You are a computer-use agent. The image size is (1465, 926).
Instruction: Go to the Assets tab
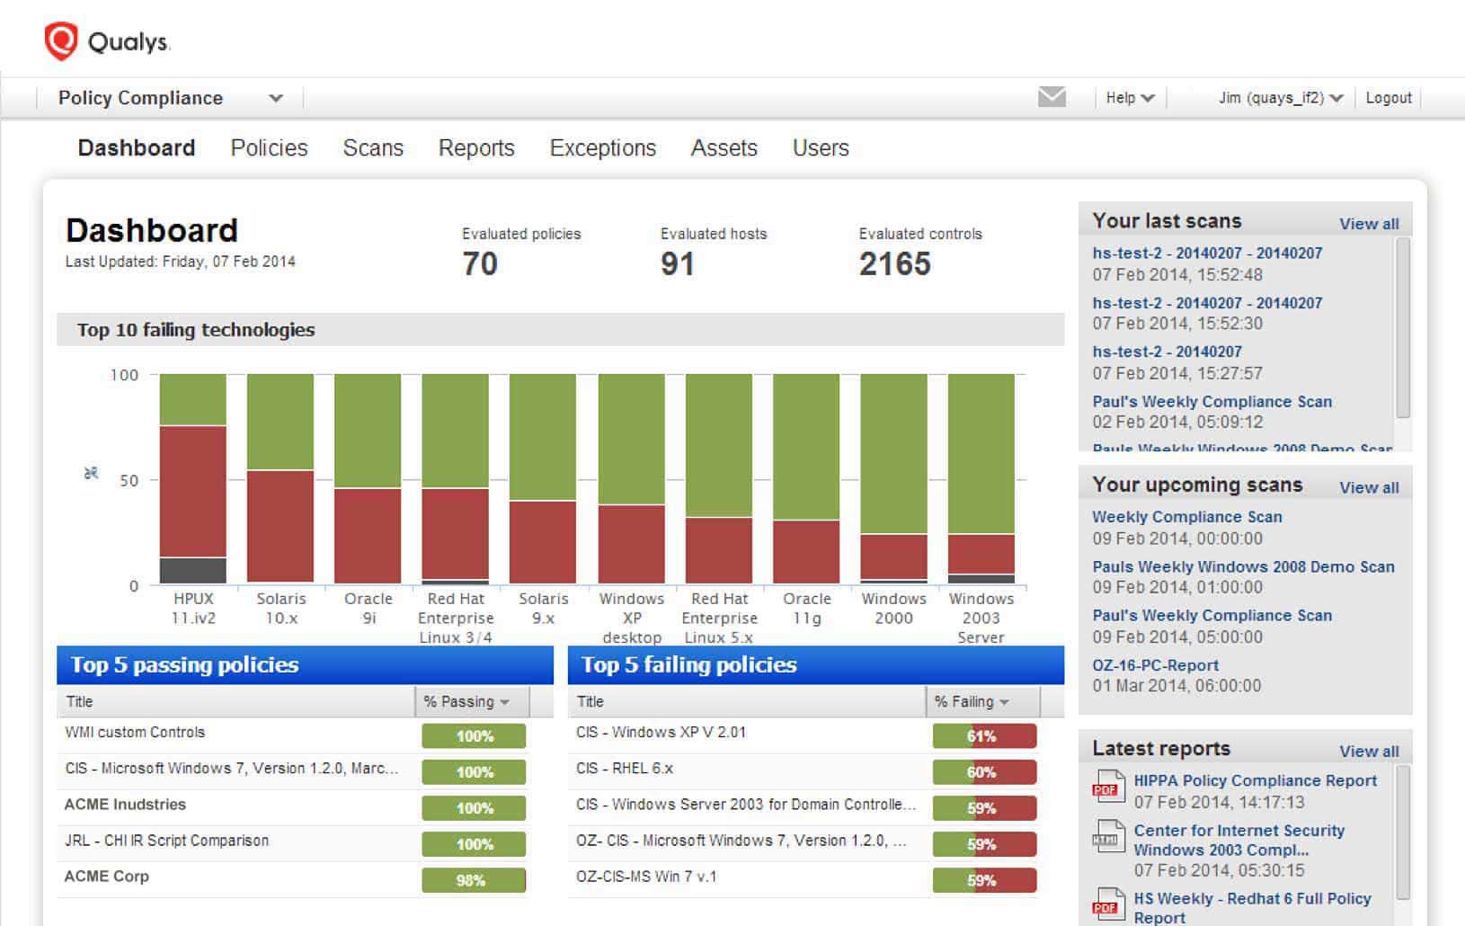point(724,147)
